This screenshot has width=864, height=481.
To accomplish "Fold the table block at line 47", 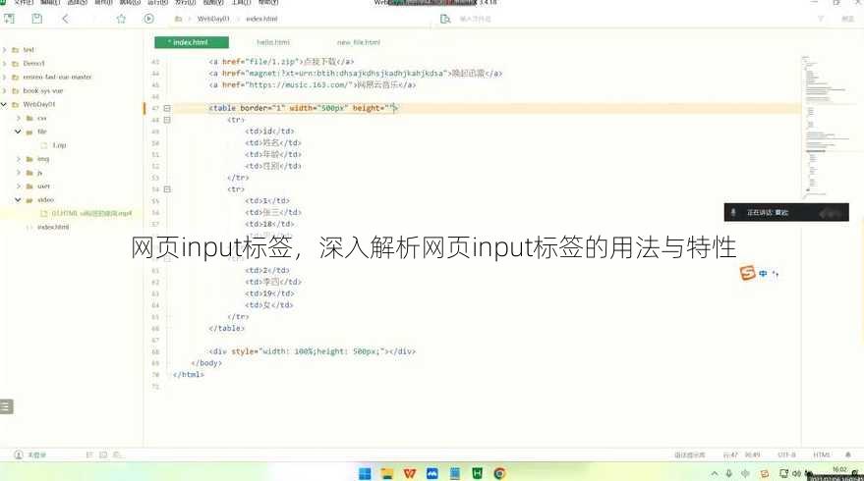I will [x=167, y=108].
